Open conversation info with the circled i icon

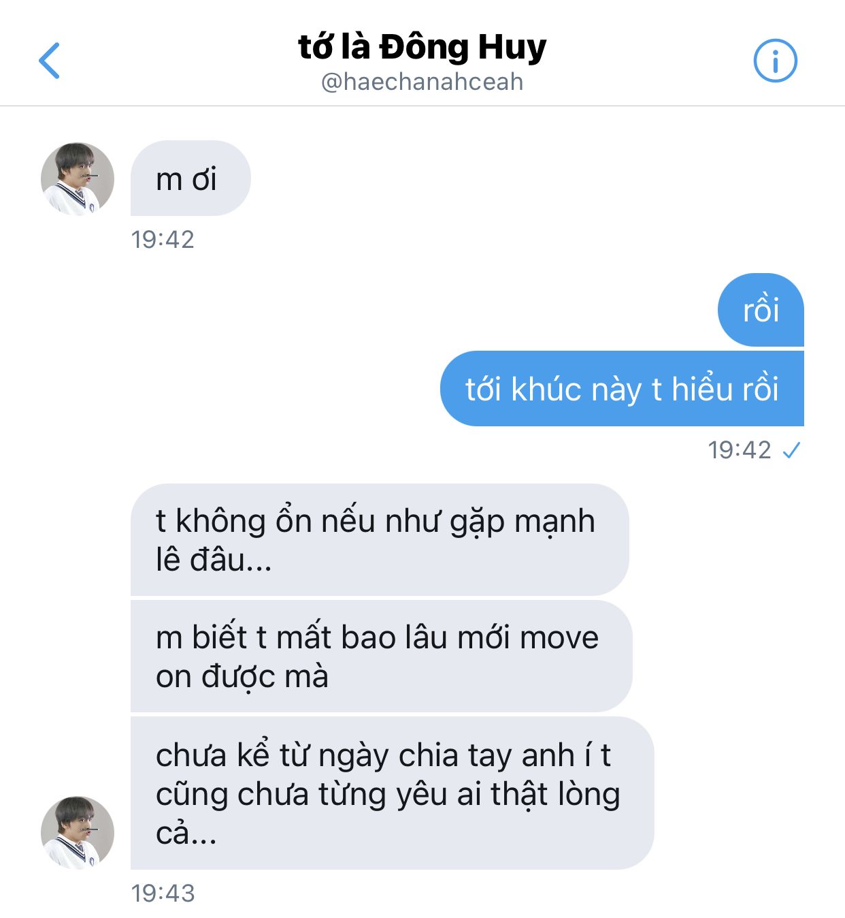click(x=775, y=61)
